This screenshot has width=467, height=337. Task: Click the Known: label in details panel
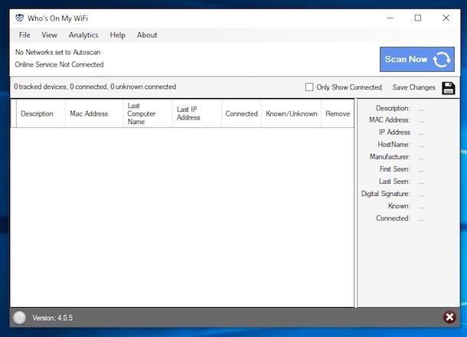pyautogui.click(x=399, y=206)
